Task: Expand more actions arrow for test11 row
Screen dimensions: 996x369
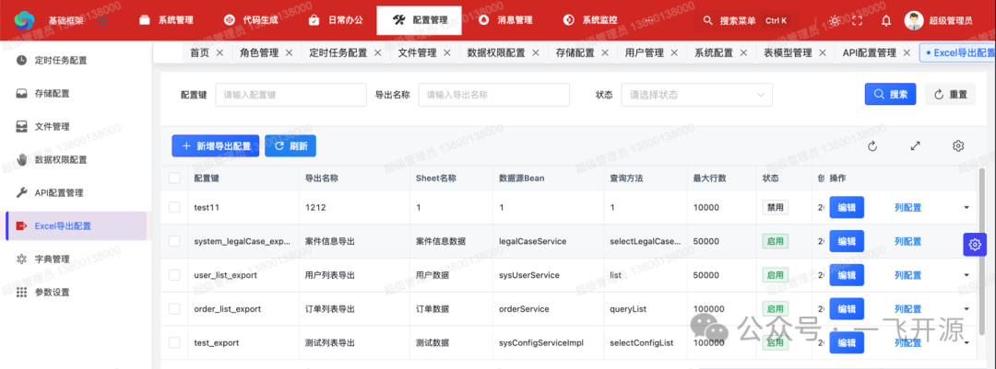Action: 966,207
